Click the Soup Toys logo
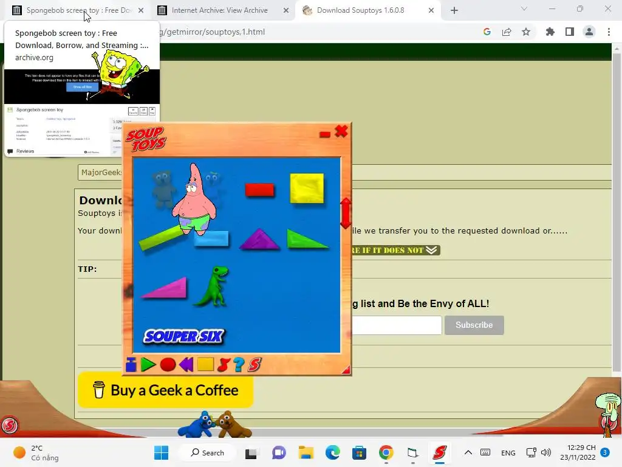The width and height of the screenshot is (622, 467). point(146,139)
